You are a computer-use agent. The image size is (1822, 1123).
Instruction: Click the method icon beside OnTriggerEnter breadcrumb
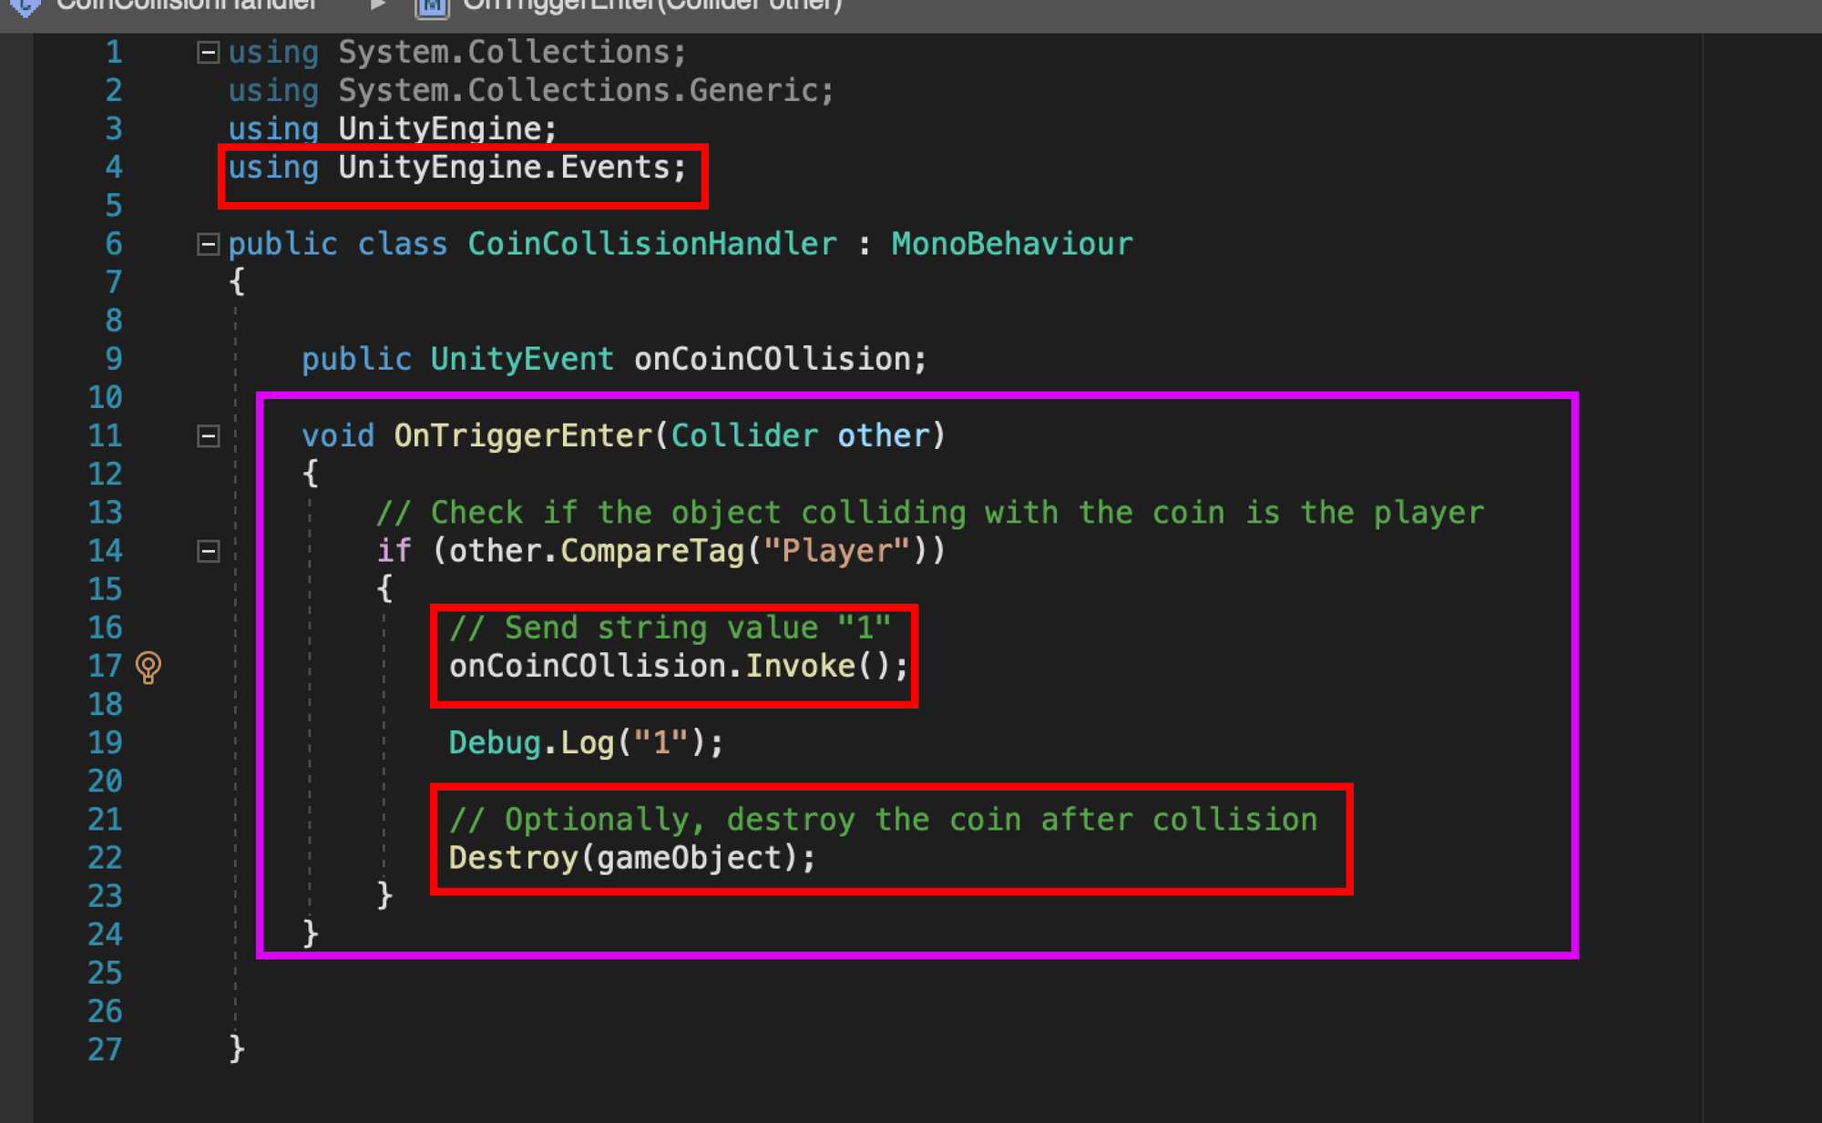pos(432,7)
